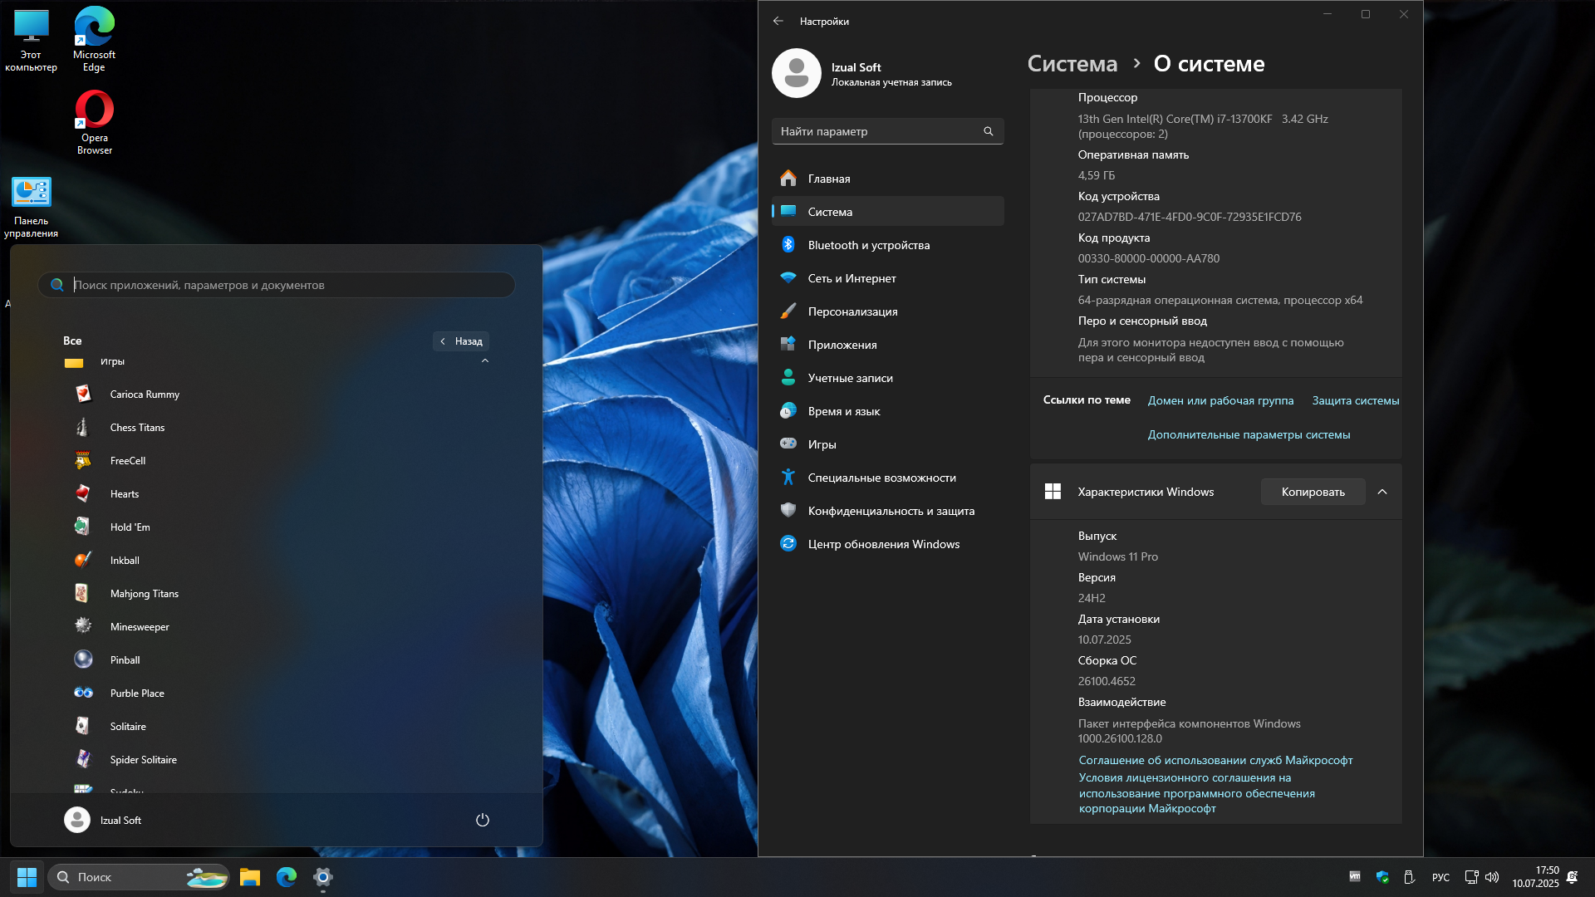Click Система breadcrumb in header
Image resolution: width=1595 pixels, height=897 pixels.
1072,64
